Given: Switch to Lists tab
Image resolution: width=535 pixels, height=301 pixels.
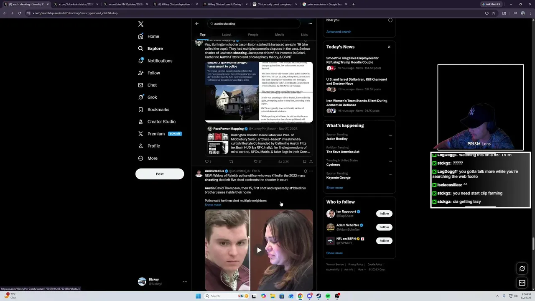Looking at the screenshot, I should (304, 35).
